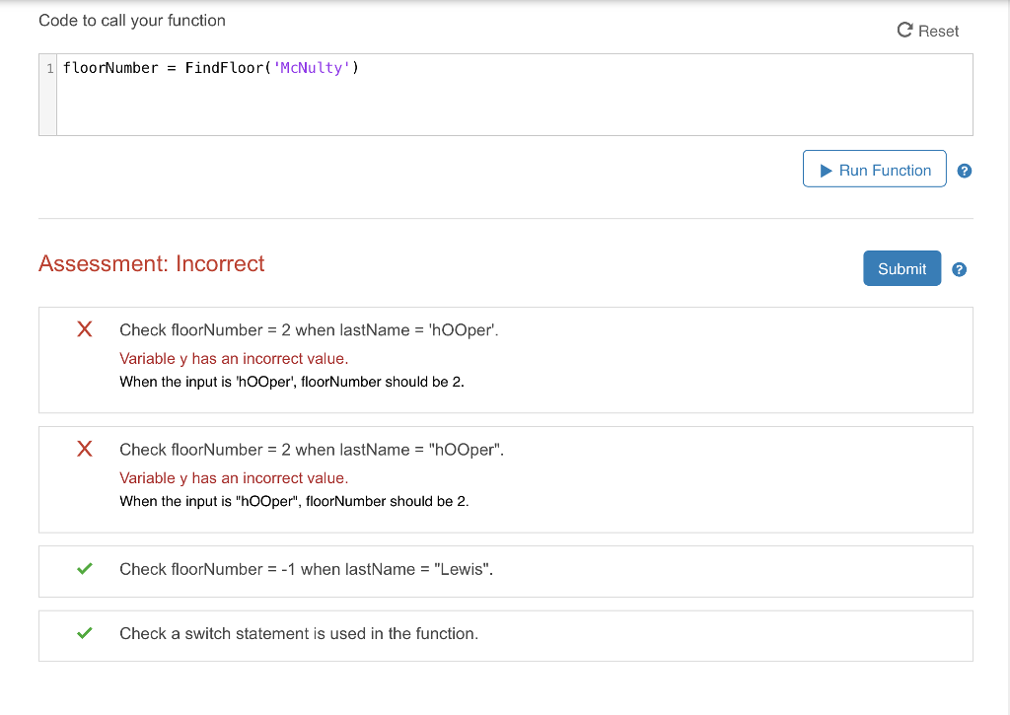Select the failed hOOper single-quote test row
This screenshot has width=1010, height=715.
click(x=505, y=359)
